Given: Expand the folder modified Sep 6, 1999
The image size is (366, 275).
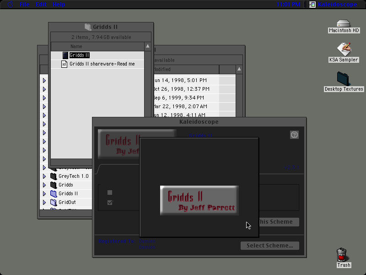Looking at the screenshot, I should [44, 98].
